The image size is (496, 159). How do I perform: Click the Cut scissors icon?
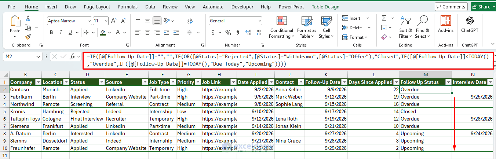[28, 18]
